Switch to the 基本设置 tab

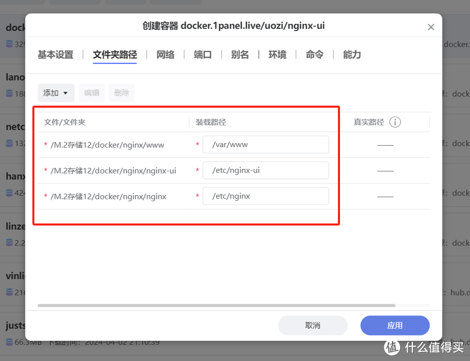(x=55, y=55)
